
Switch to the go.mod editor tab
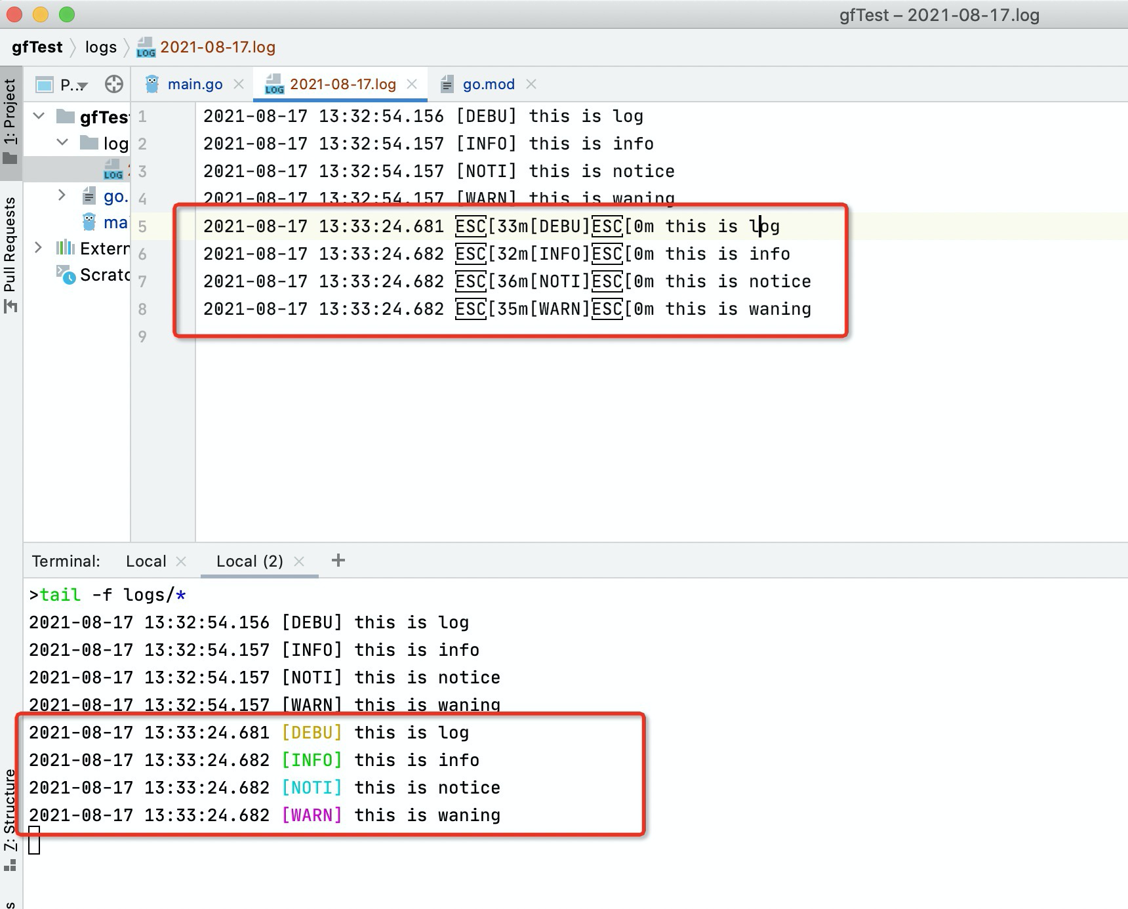[x=488, y=84]
